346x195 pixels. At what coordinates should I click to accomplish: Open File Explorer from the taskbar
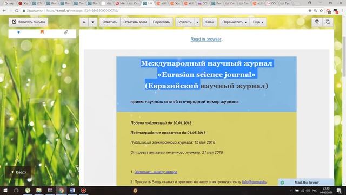[39, 190]
